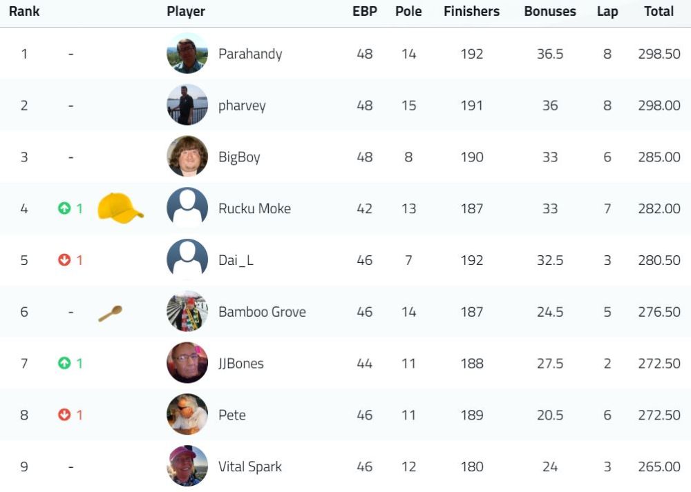Open Vital Spark's profile photo
This screenshot has width=691, height=492.
pyautogui.click(x=187, y=466)
